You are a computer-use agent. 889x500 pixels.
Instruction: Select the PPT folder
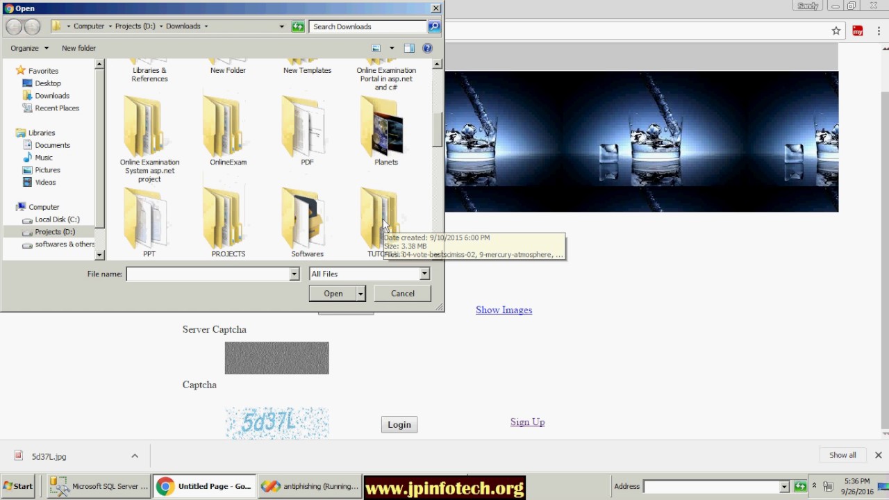point(149,223)
